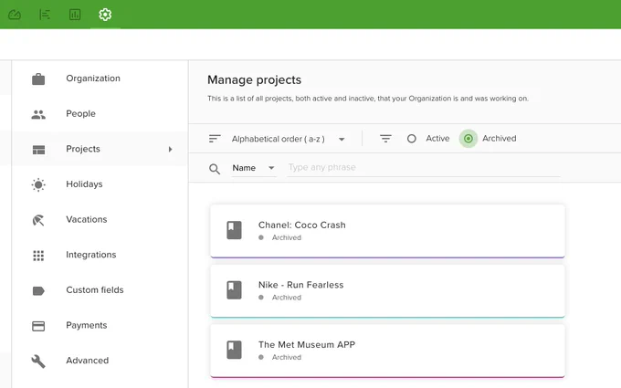The width and height of the screenshot is (621, 388).
Task: Click the wrench icon beside Advanced
Action: click(x=38, y=361)
